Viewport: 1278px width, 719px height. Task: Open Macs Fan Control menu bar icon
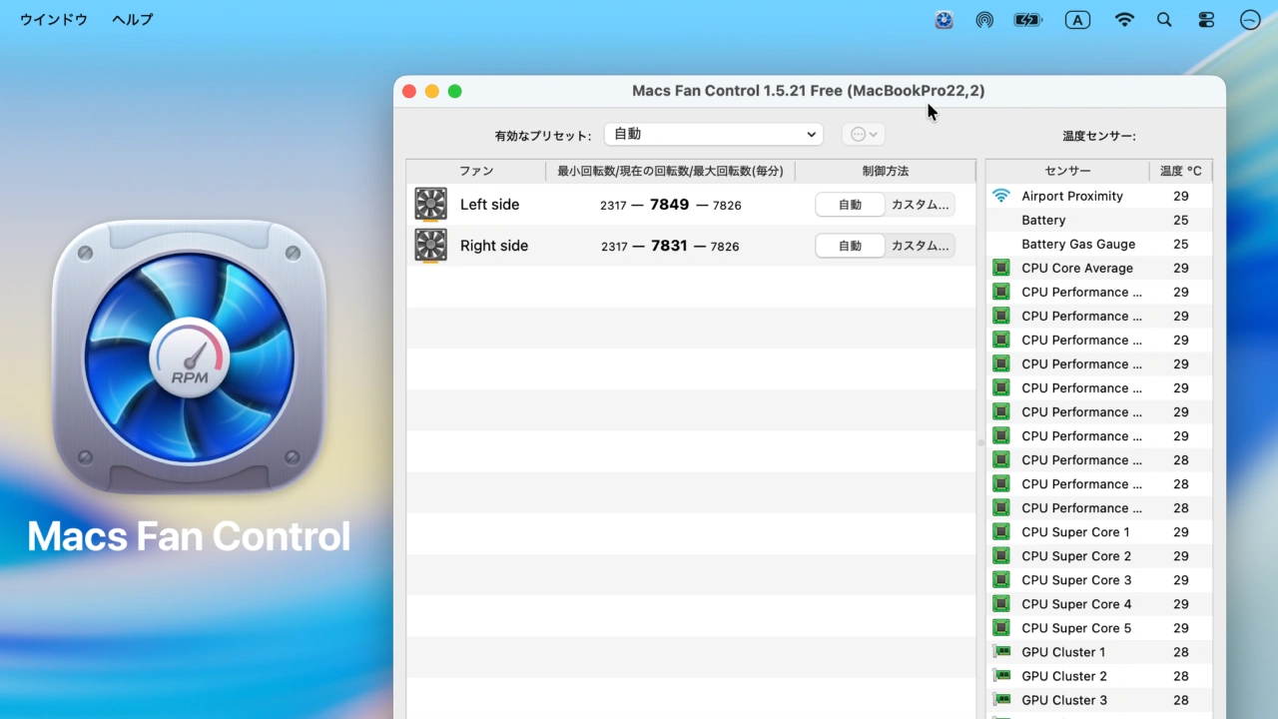tap(944, 20)
